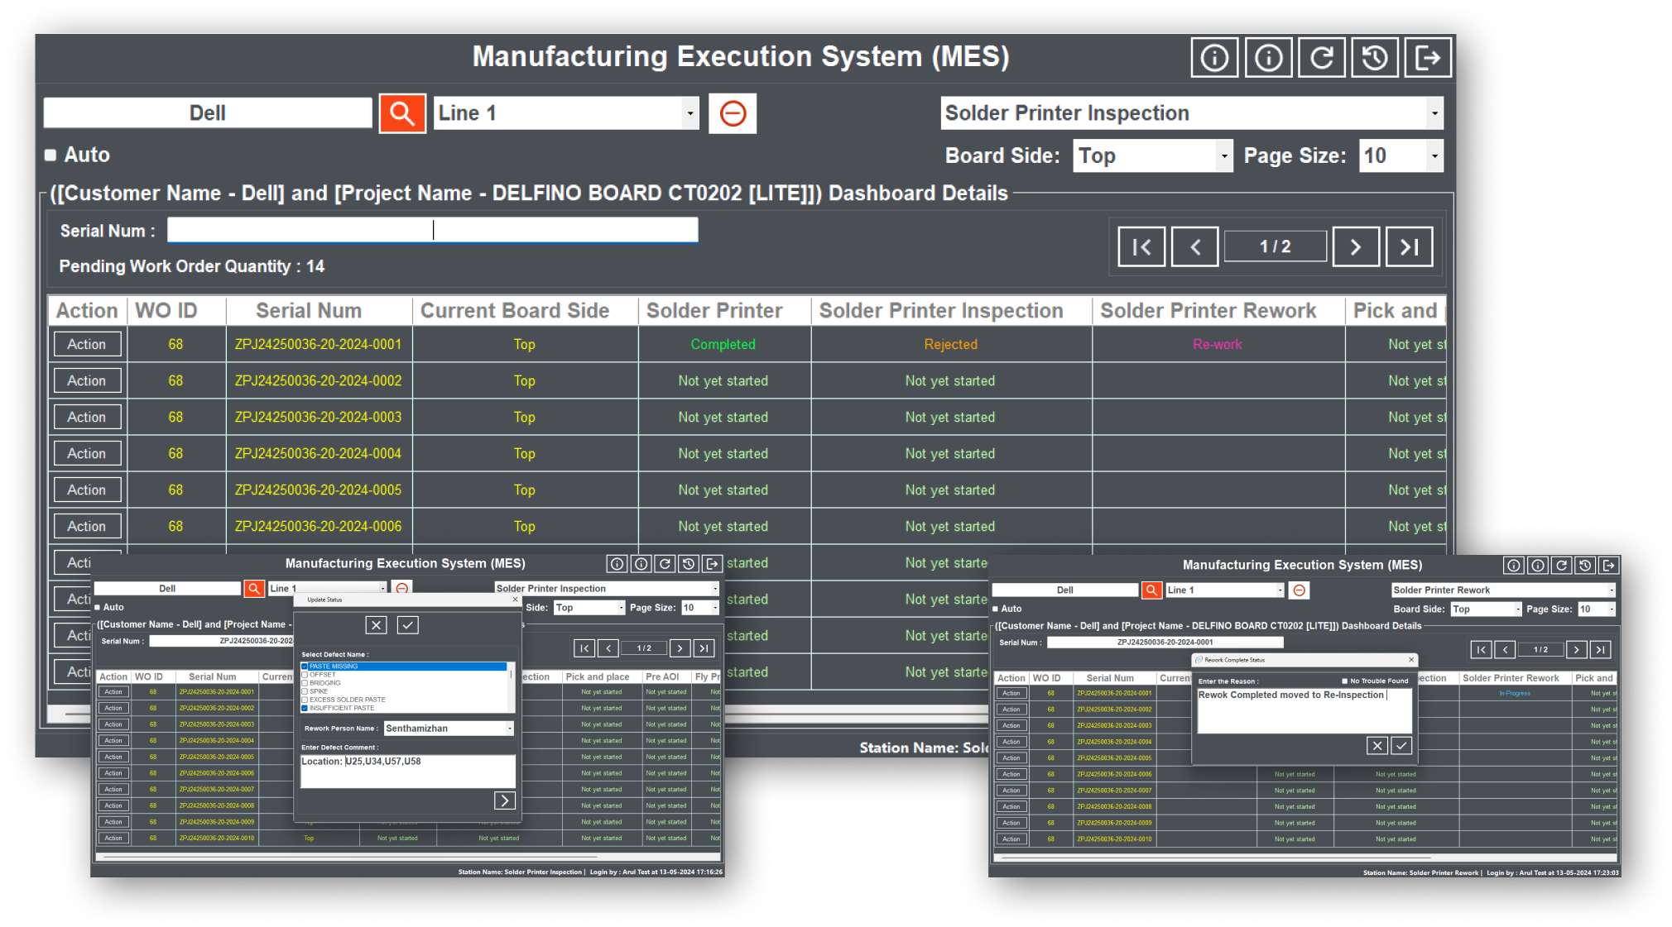Image resolution: width=1672 pixels, height=927 pixels.
Task: Go to last page in main pagination
Action: coord(1409,246)
